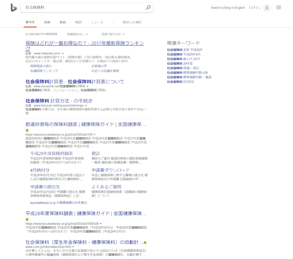The width and height of the screenshot is (293, 259).
Task: Click kyoukaikenpo.or.jp の検索結果のみを表示
Action: (x=59, y=203)
